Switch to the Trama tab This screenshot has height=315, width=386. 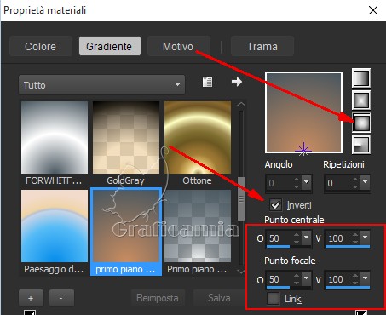click(x=262, y=46)
